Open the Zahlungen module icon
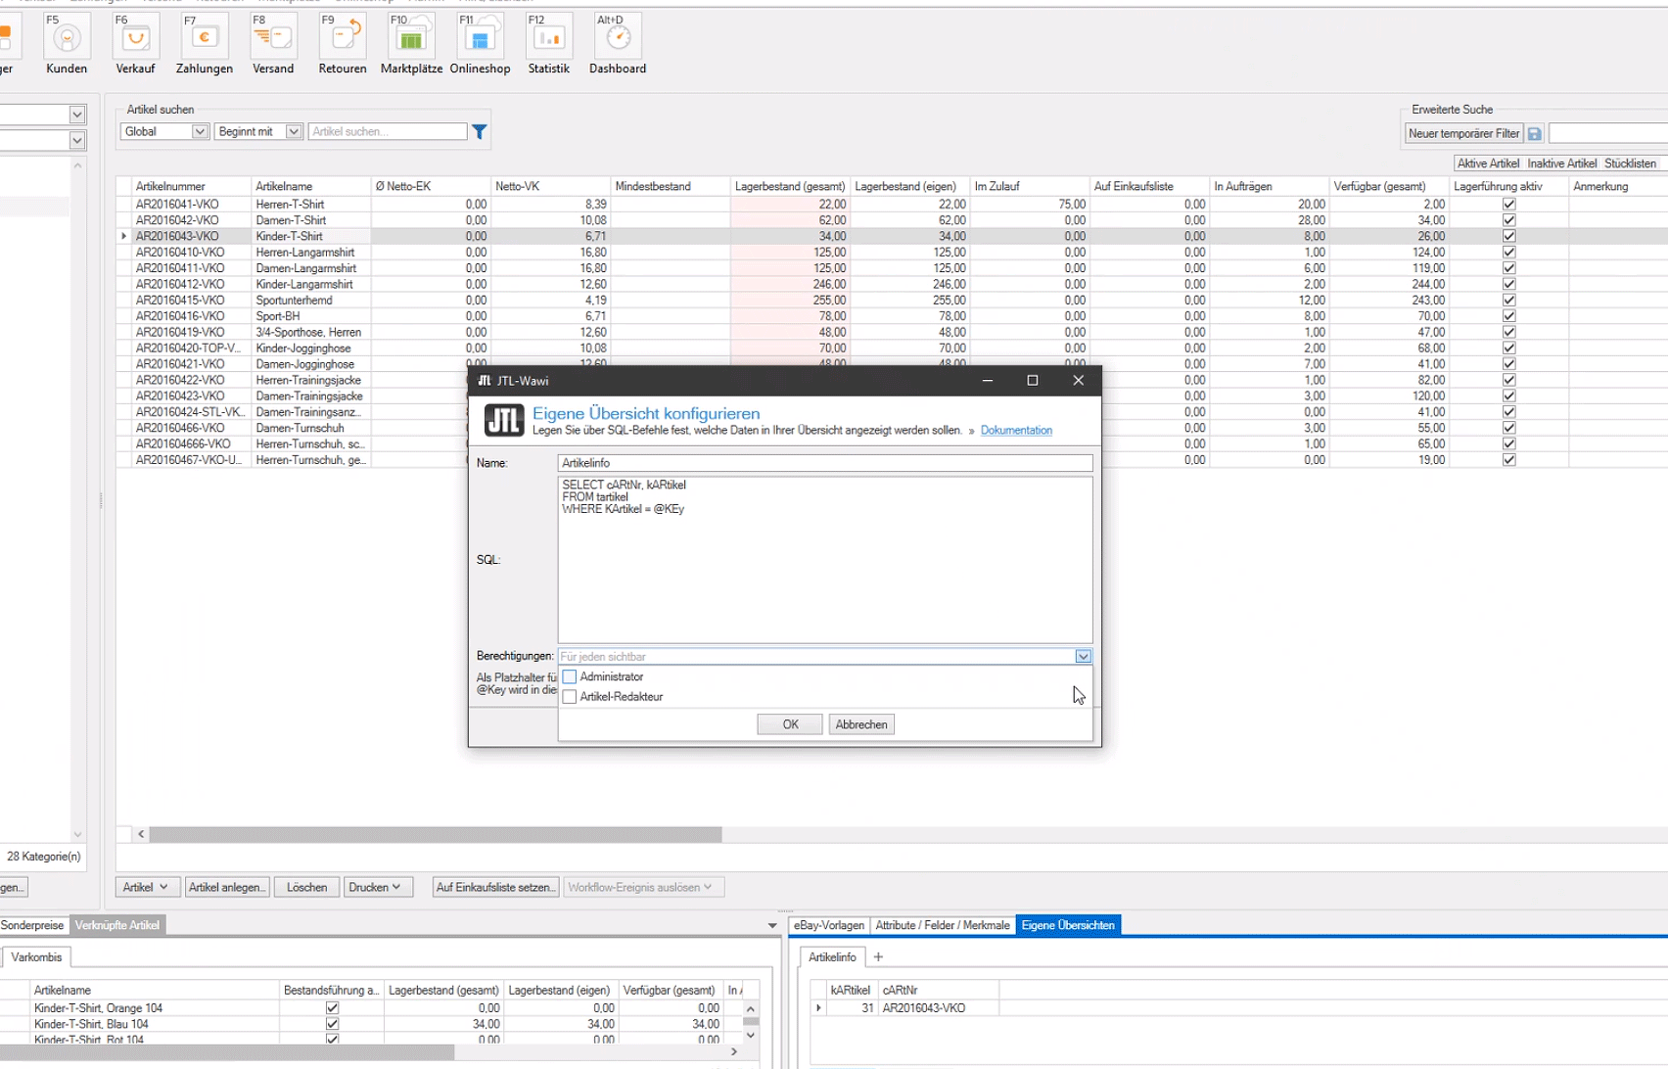Image resolution: width=1668 pixels, height=1069 pixels. pos(205,39)
